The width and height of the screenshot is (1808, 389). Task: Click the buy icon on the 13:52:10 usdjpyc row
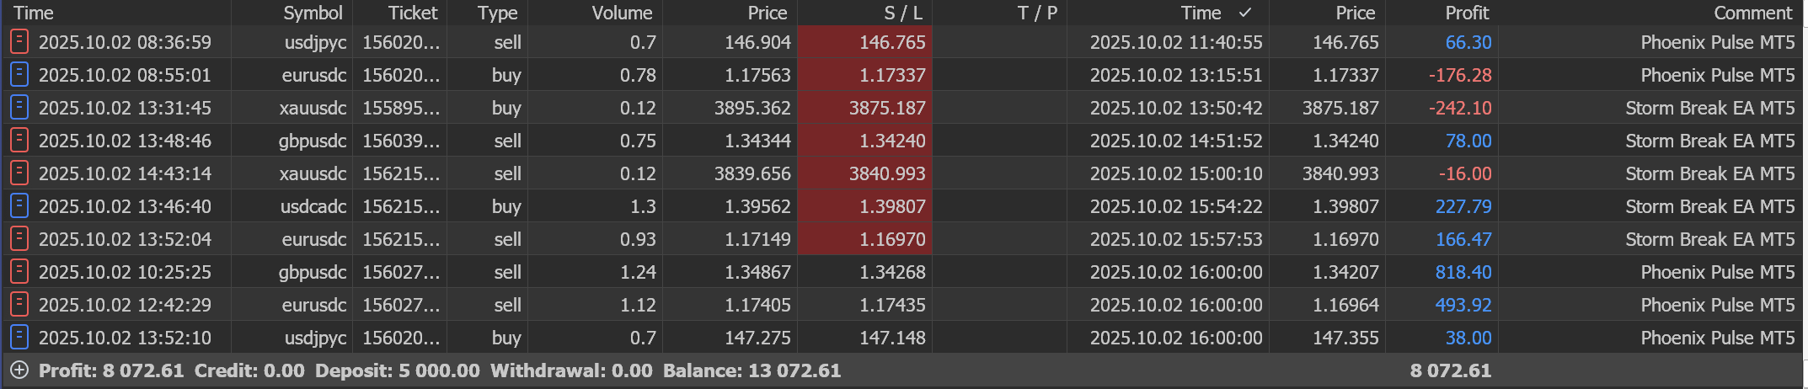click(19, 338)
